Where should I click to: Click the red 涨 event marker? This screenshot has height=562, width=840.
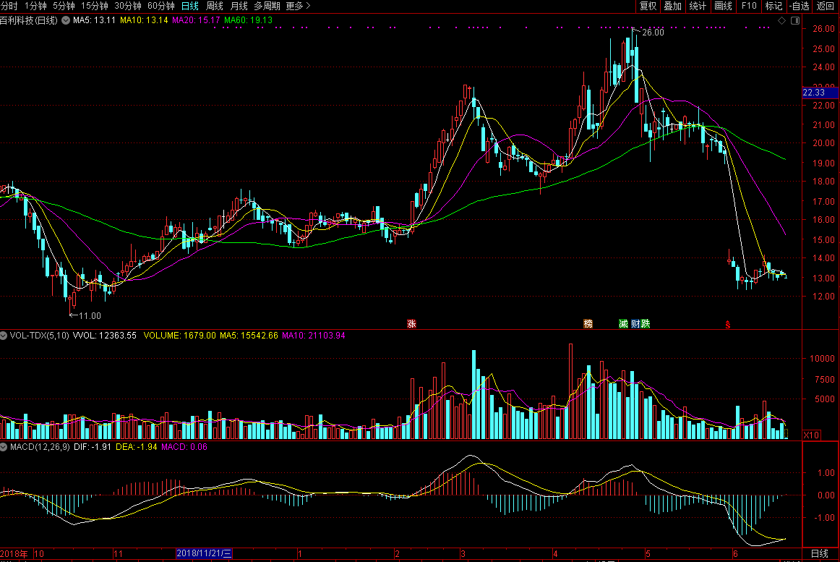412,324
